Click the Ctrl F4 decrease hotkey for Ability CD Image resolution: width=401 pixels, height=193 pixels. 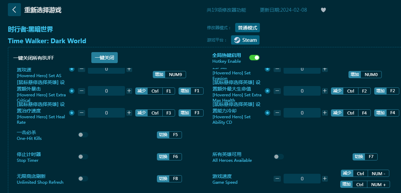(x=351, y=113)
